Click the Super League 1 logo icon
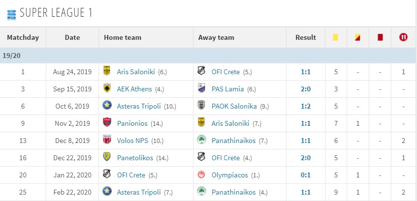The width and height of the screenshot is (417, 201). (x=11, y=15)
